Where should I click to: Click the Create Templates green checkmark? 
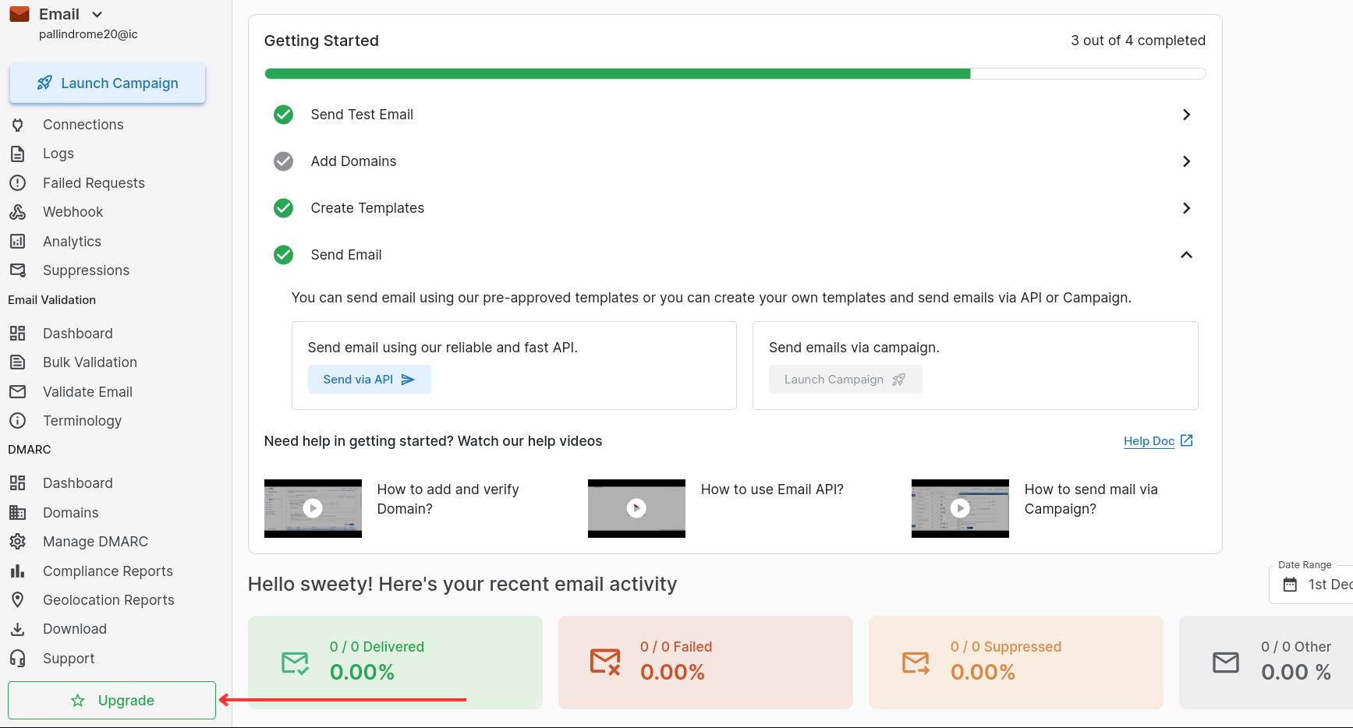[284, 208]
